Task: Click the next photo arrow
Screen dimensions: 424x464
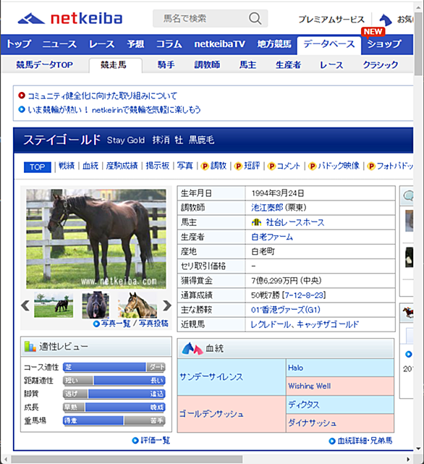Action: coord(167,305)
